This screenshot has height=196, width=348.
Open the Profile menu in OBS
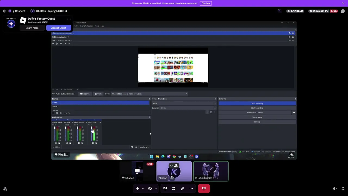pos(76,26)
